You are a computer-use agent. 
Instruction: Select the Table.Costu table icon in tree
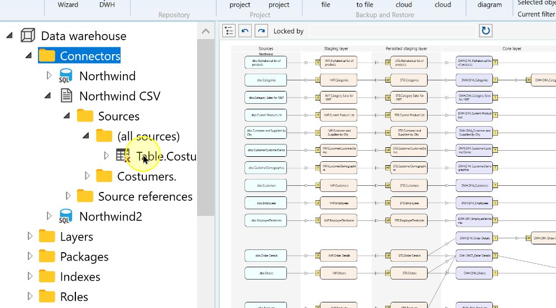pyautogui.click(x=123, y=156)
